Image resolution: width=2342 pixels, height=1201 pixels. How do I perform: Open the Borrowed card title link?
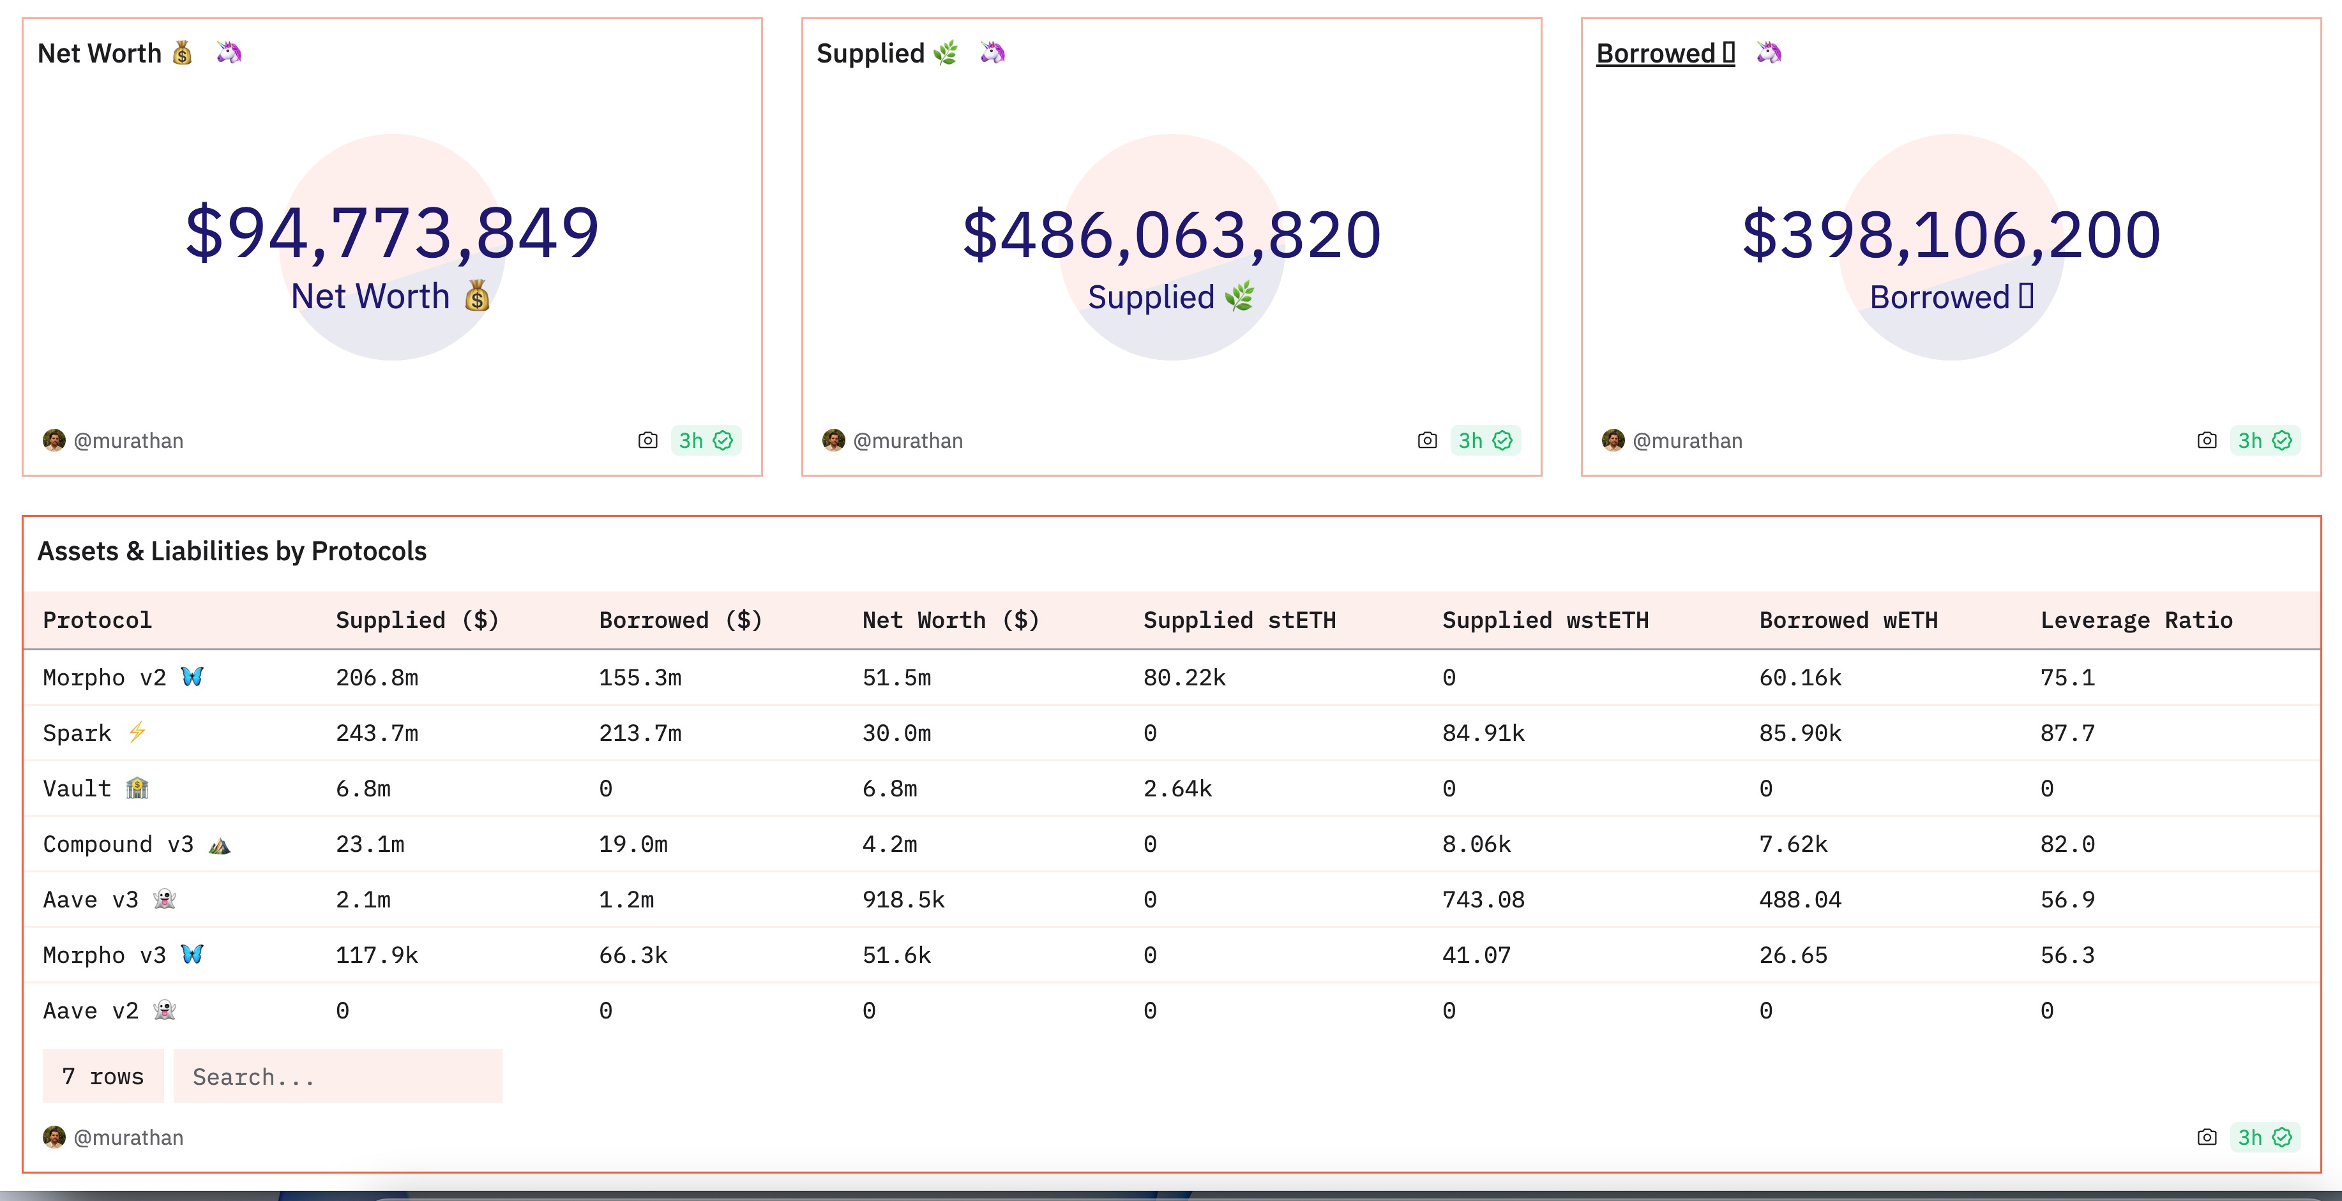pos(1665,54)
